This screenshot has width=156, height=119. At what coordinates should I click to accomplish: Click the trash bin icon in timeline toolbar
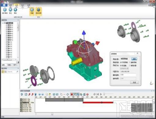[x=35, y=94]
